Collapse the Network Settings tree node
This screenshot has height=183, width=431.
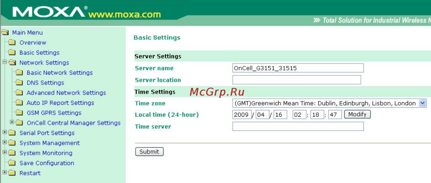pyautogui.click(x=4, y=62)
